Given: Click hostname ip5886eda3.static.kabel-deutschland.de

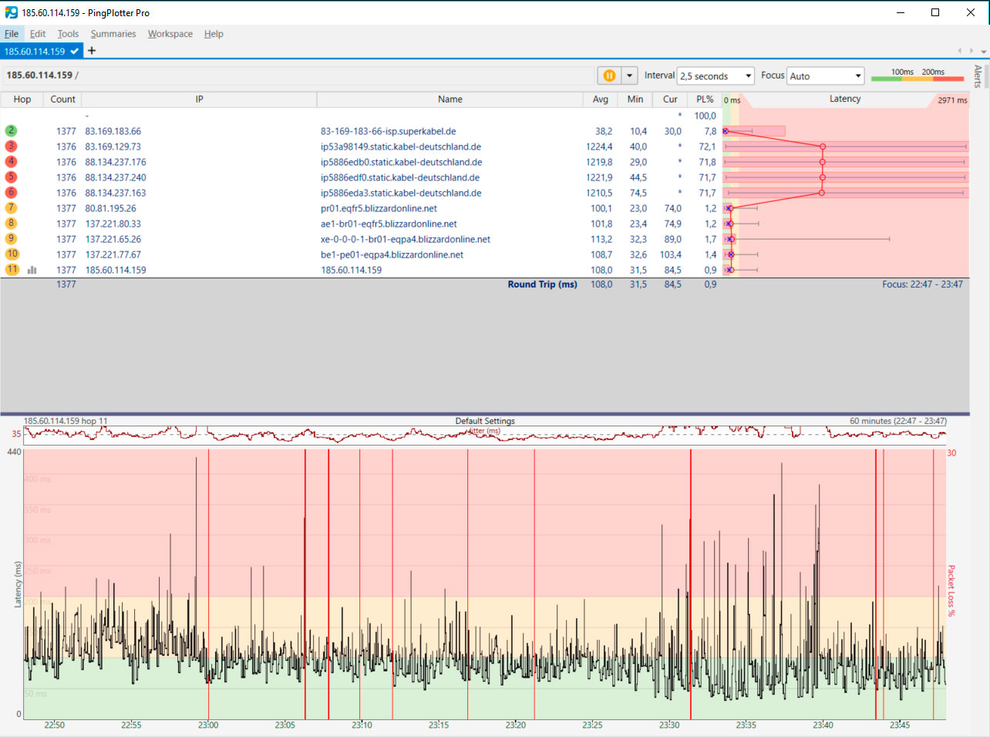Looking at the screenshot, I should 401,194.
